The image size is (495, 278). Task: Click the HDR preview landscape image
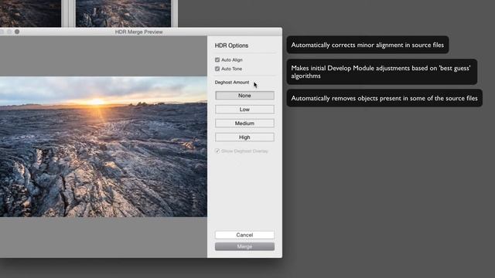(x=104, y=147)
